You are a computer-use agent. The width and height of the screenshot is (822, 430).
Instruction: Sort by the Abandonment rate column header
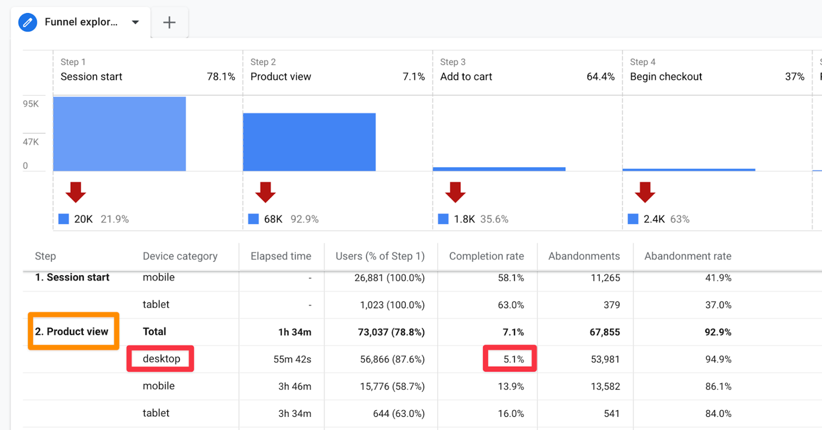click(x=688, y=256)
